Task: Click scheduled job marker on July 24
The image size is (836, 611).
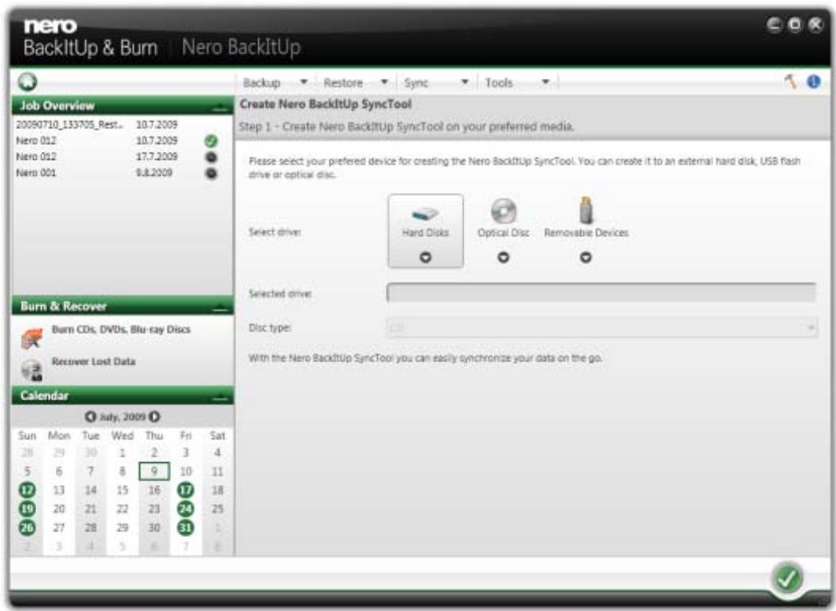Action: coord(186,509)
